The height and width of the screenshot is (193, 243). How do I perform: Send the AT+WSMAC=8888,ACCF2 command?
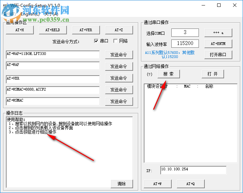click(119, 90)
